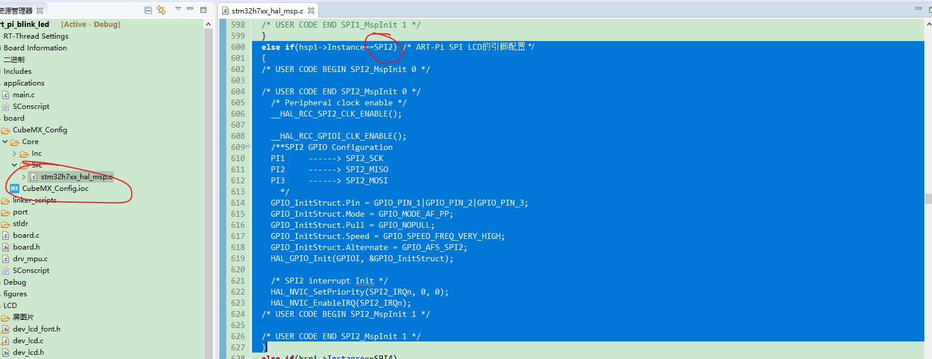Screen dimensions: 932x359
Task: Open RT-Thread Settings
Action: click(36, 36)
